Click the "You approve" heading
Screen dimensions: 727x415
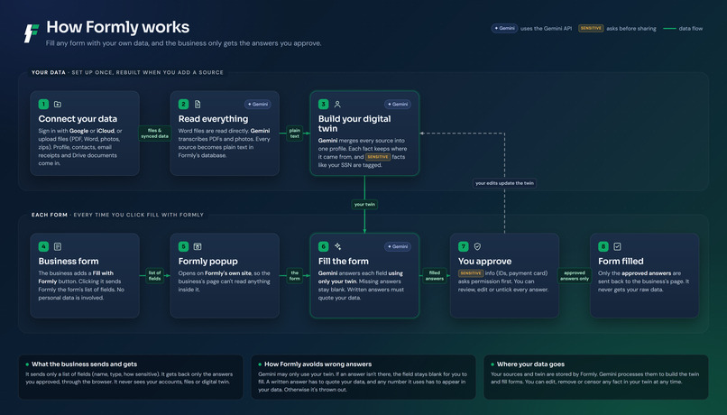(485, 261)
